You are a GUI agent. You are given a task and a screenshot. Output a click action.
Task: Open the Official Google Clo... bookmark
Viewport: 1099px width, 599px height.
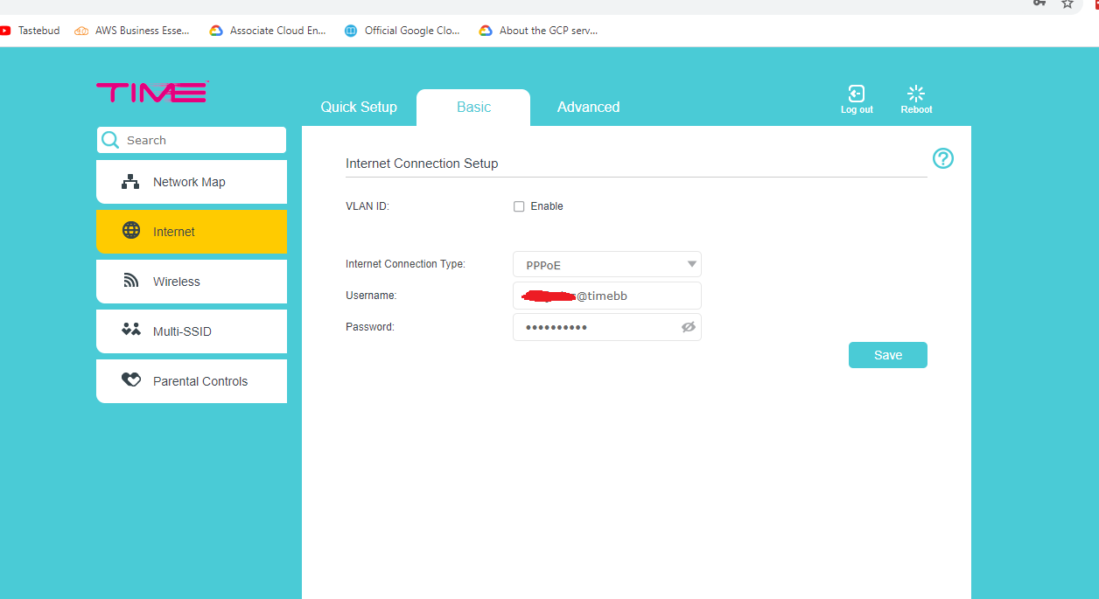coord(402,31)
